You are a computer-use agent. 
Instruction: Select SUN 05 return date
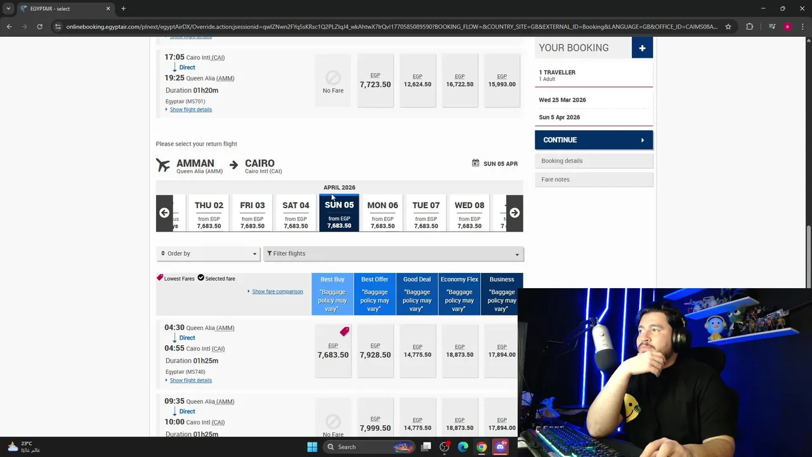point(339,213)
